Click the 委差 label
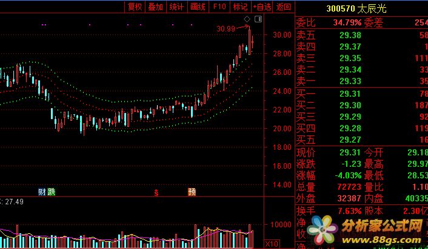The width and height of the screenshot is (428, 249). click(x=374, y=22)
